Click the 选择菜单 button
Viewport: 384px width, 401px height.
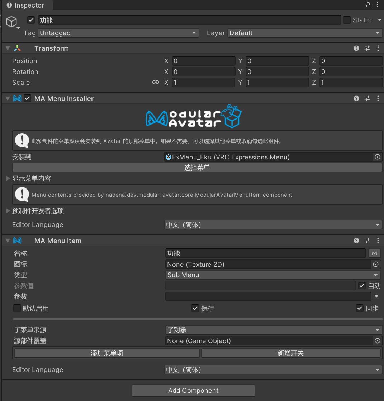[197, 168]
